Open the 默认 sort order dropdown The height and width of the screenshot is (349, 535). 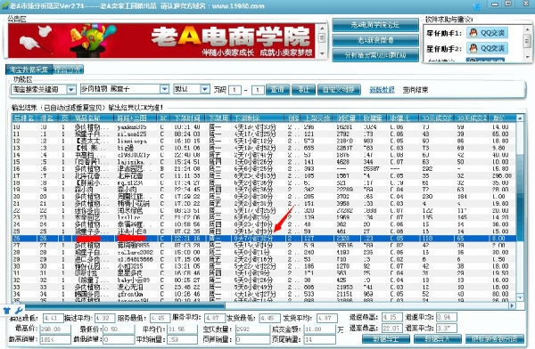205,89
